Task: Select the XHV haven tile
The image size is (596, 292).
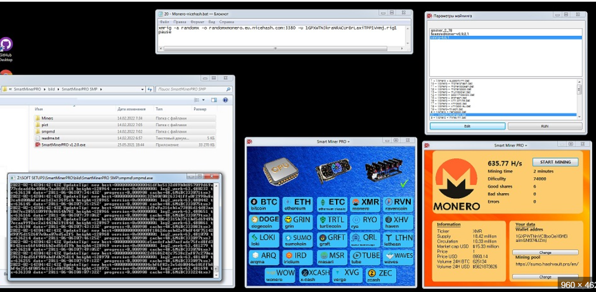Action: click(398, 222)
